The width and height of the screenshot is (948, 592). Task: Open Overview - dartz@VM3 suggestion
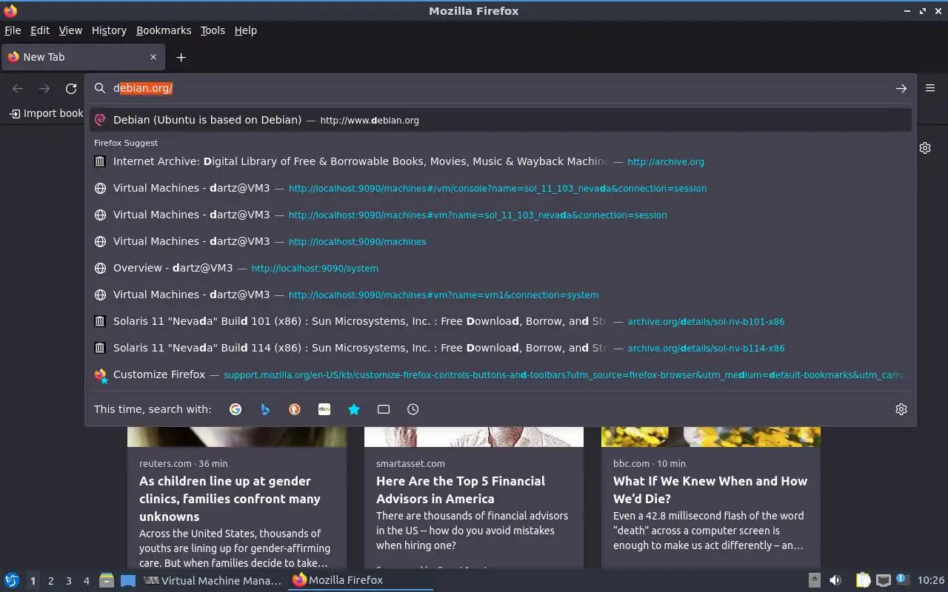pos(501,268)
